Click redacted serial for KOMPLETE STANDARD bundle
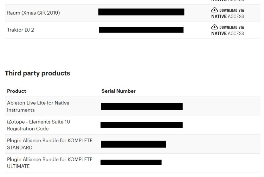This screenshot has width=264, height=177. (133, 144)
